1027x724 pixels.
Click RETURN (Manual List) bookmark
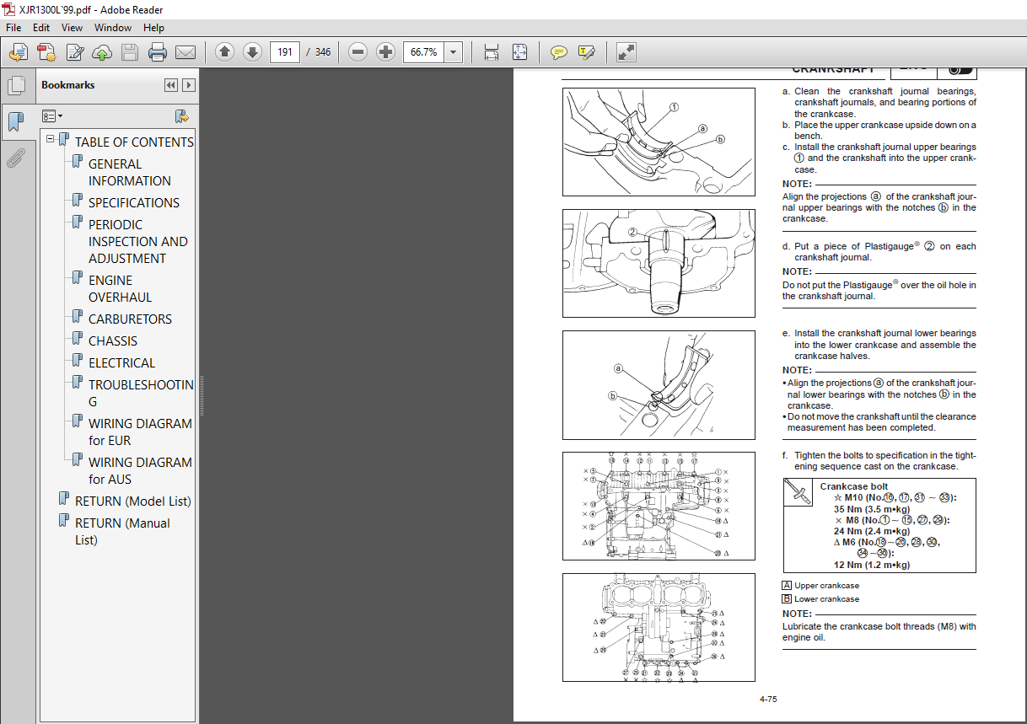122,531
